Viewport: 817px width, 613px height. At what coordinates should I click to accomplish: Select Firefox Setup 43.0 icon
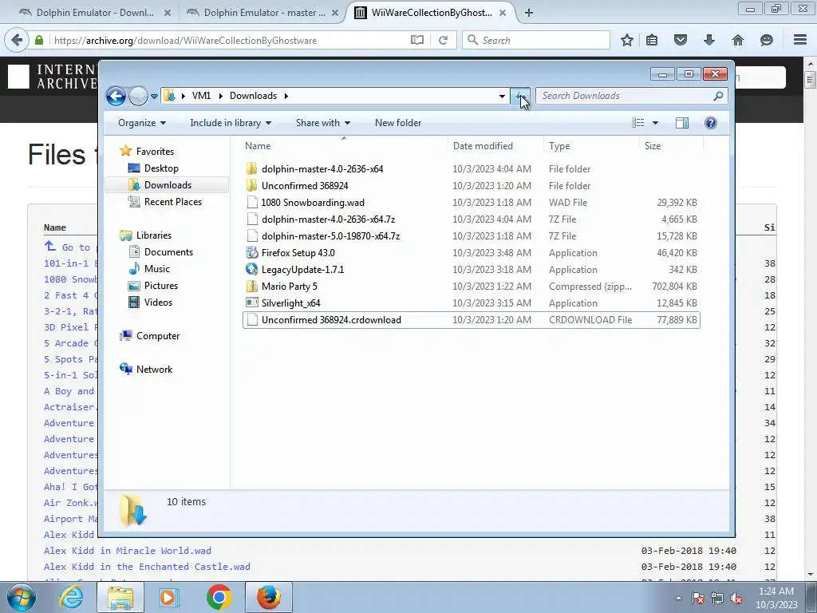[x=252, y=253]
